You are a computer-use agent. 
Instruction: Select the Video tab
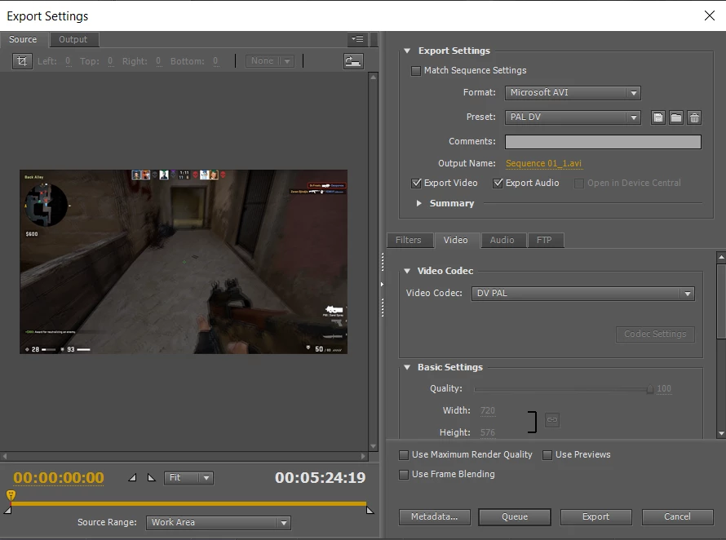point(456,240)
